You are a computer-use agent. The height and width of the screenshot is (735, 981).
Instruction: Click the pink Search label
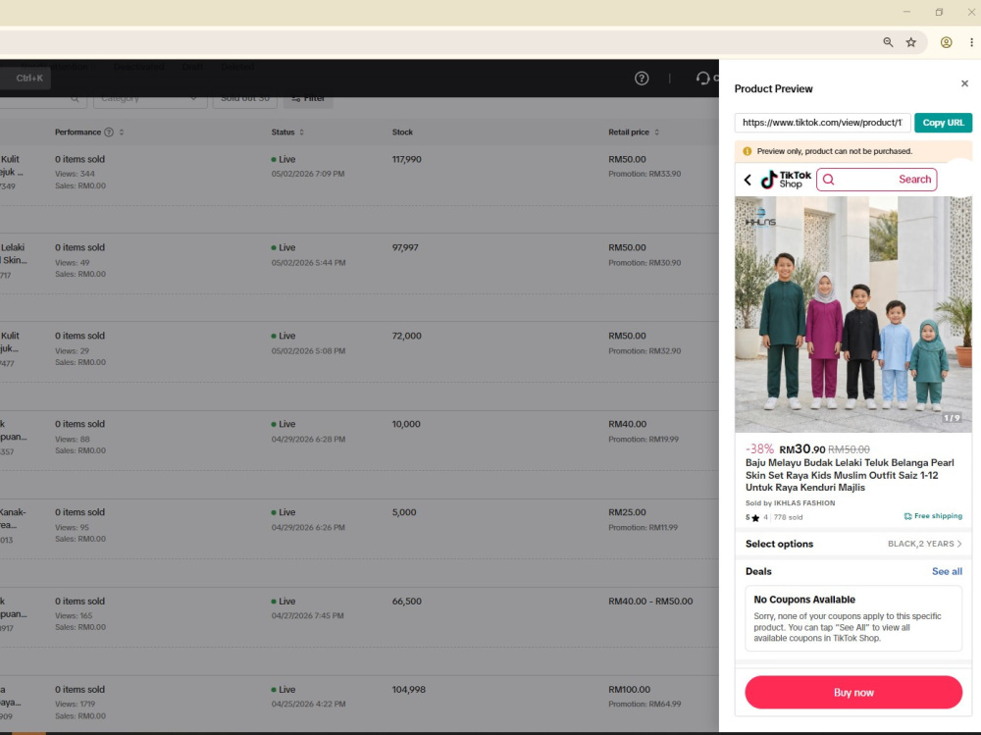(914, 180)
